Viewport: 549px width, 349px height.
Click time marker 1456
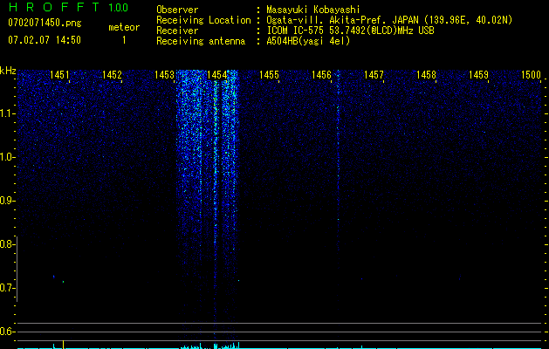coord(321,75)
